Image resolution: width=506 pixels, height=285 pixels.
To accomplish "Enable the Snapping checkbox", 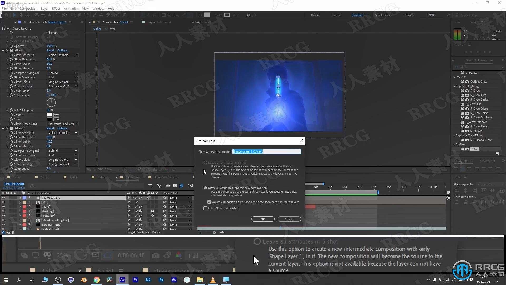I will 163,15.
